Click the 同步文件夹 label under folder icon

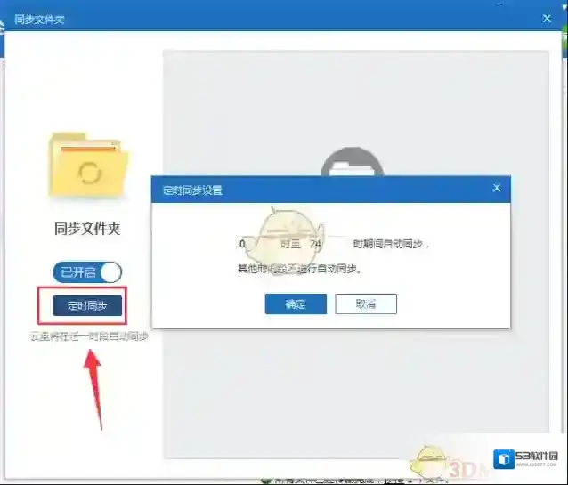(87, 229)
